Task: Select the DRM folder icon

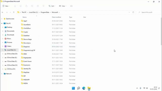Action: click(22, 54)
